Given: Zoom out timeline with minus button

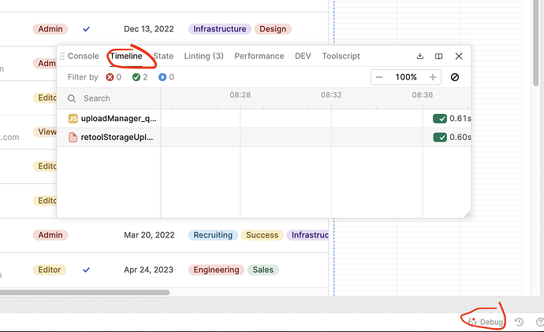Looking at the screenshot, I should coord(380,77).
